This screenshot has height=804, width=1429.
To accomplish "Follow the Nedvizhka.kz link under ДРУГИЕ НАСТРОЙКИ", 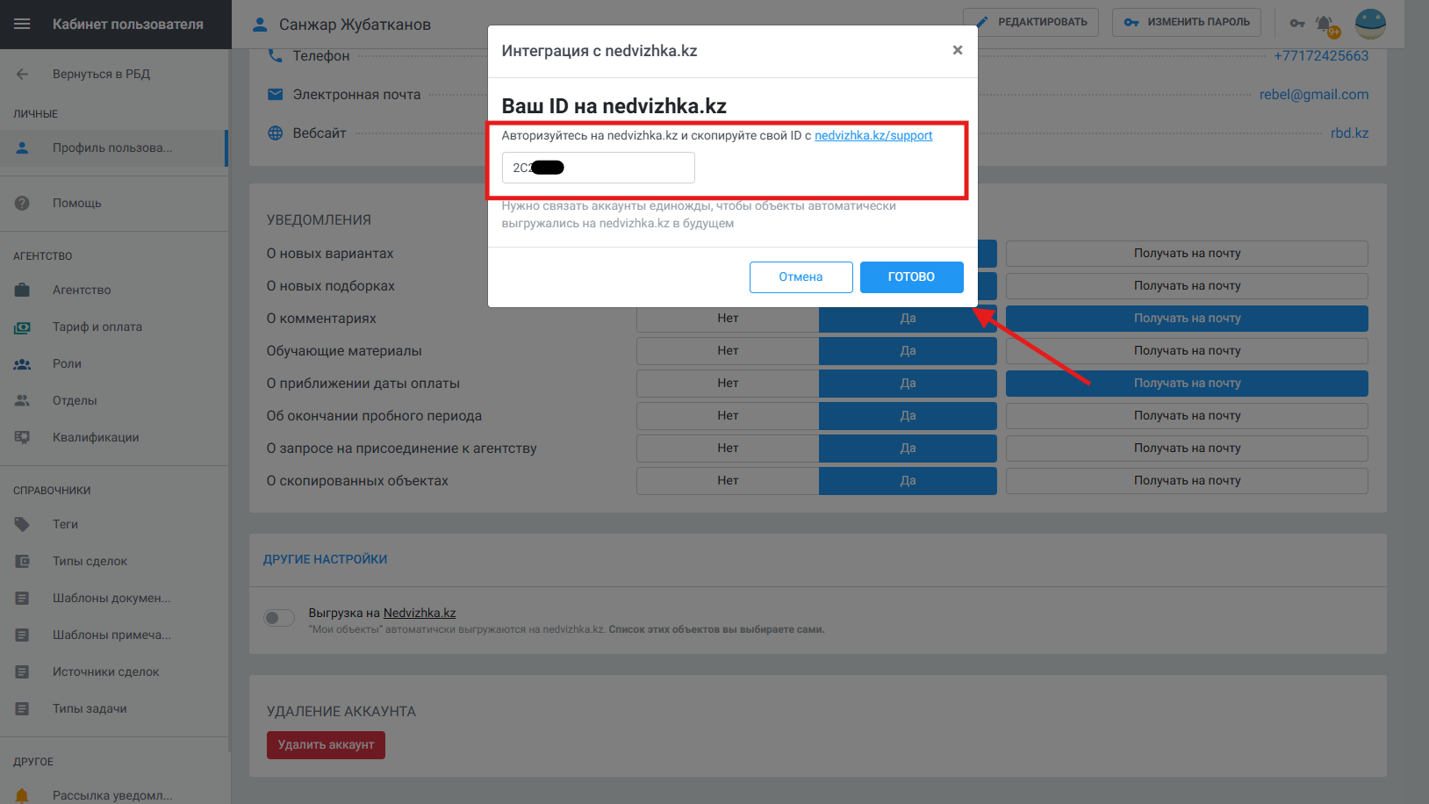I will [x=420, y=613].
